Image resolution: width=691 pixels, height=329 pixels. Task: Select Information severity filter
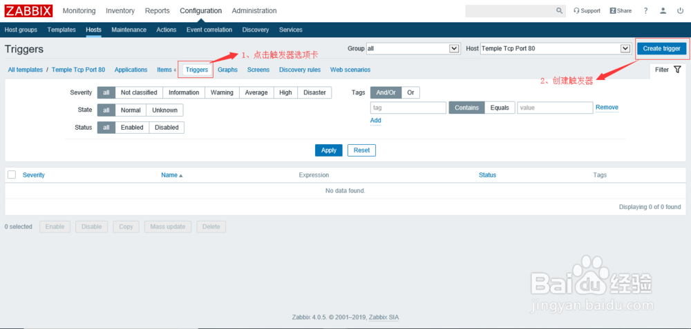click(184, 92)
